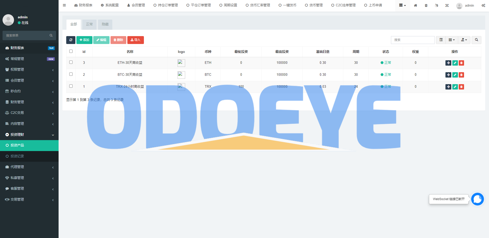
Task: Toggle the 正常 status of TRX row
Action: 386,87
